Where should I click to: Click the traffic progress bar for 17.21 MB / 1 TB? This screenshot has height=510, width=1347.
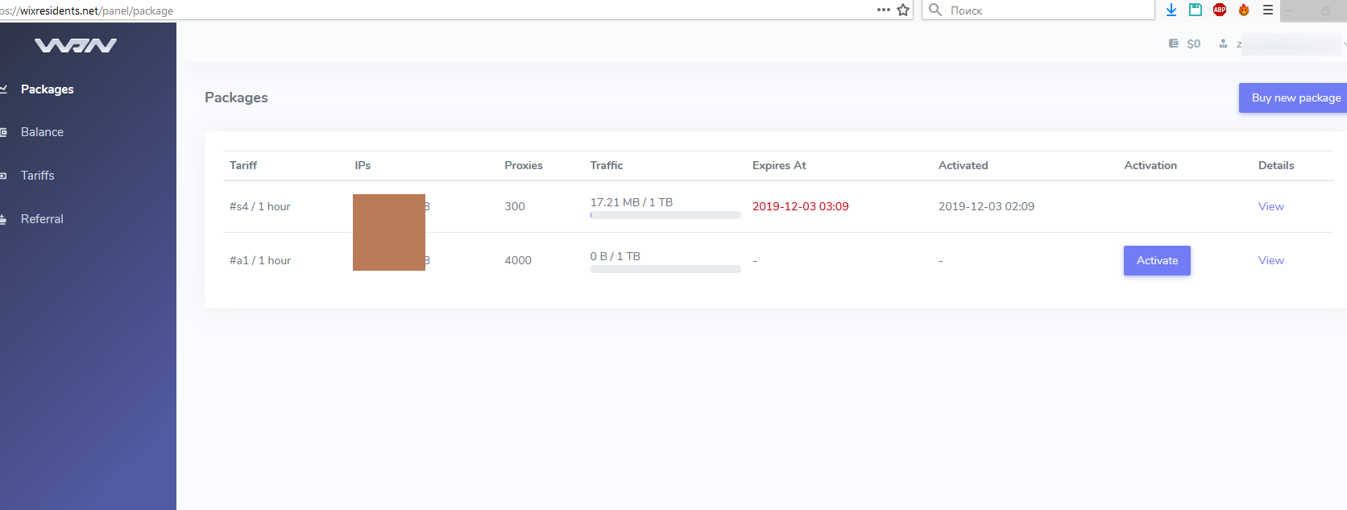(x=665, y=215)
